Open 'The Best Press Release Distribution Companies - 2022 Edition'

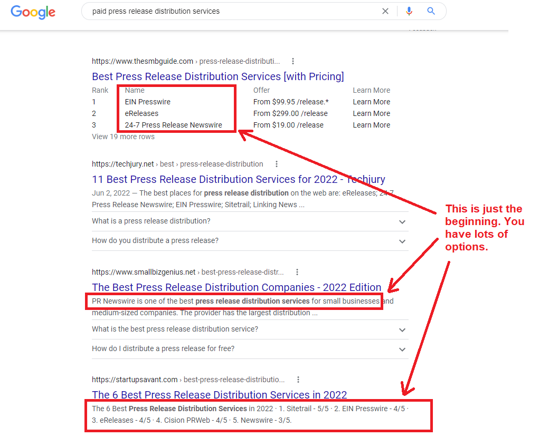[237, 287]
